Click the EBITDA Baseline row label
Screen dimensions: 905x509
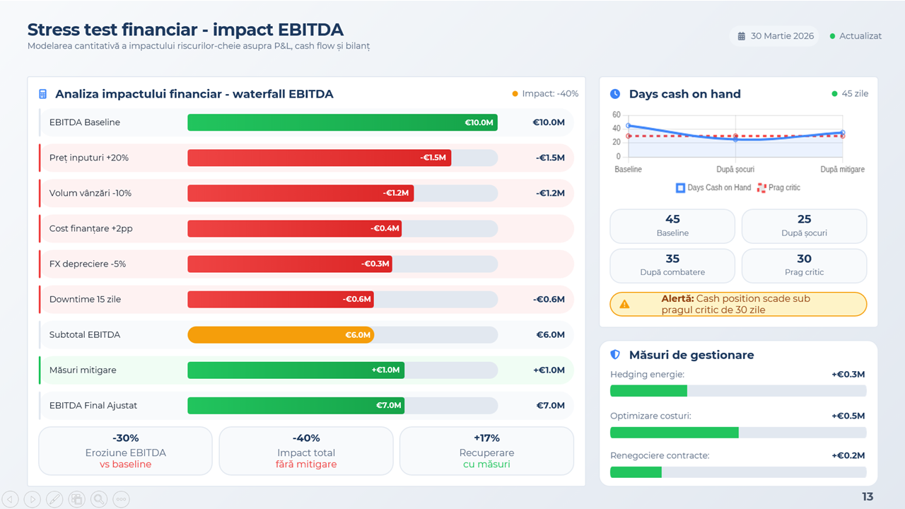(85, 122)
